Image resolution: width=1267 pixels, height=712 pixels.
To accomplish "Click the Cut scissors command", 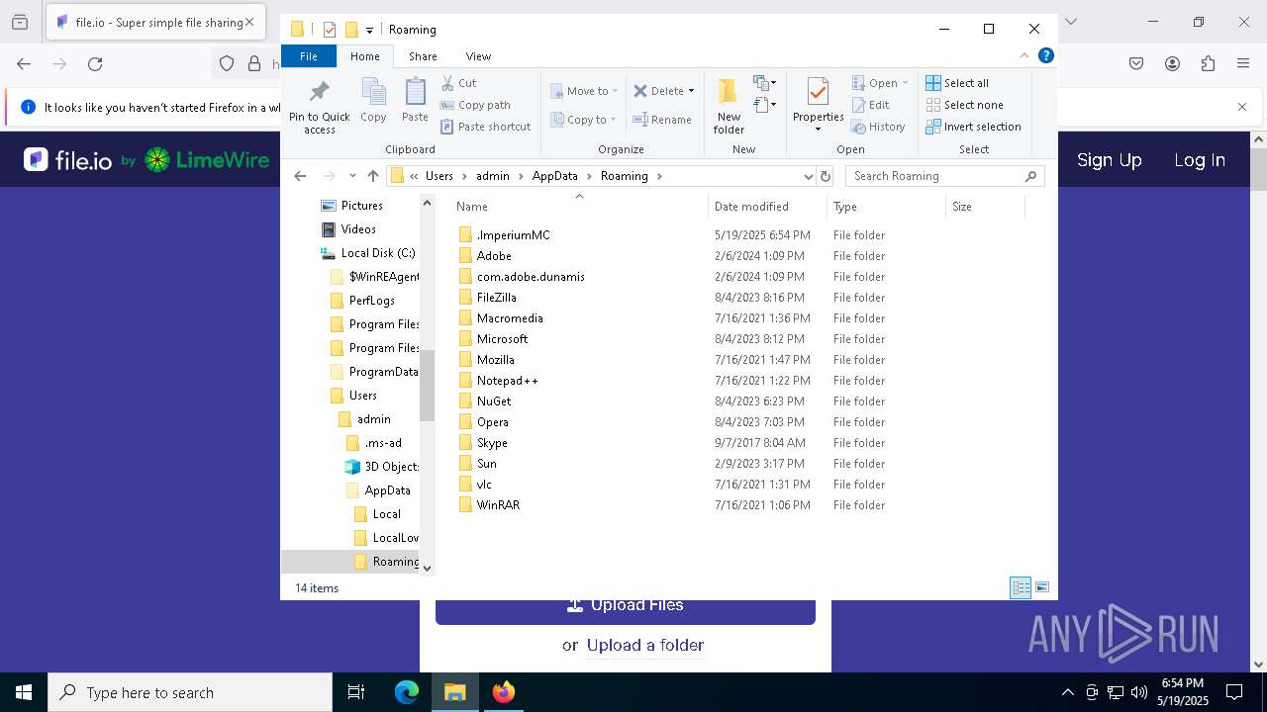I will pyautogui.click(x=458, y=83).
